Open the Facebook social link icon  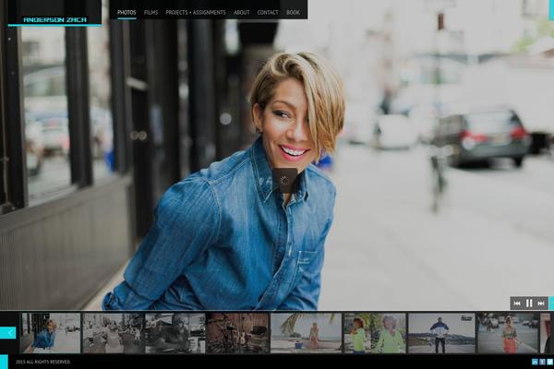(540, 362)
